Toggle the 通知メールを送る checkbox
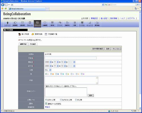 [x=46, y=104]
